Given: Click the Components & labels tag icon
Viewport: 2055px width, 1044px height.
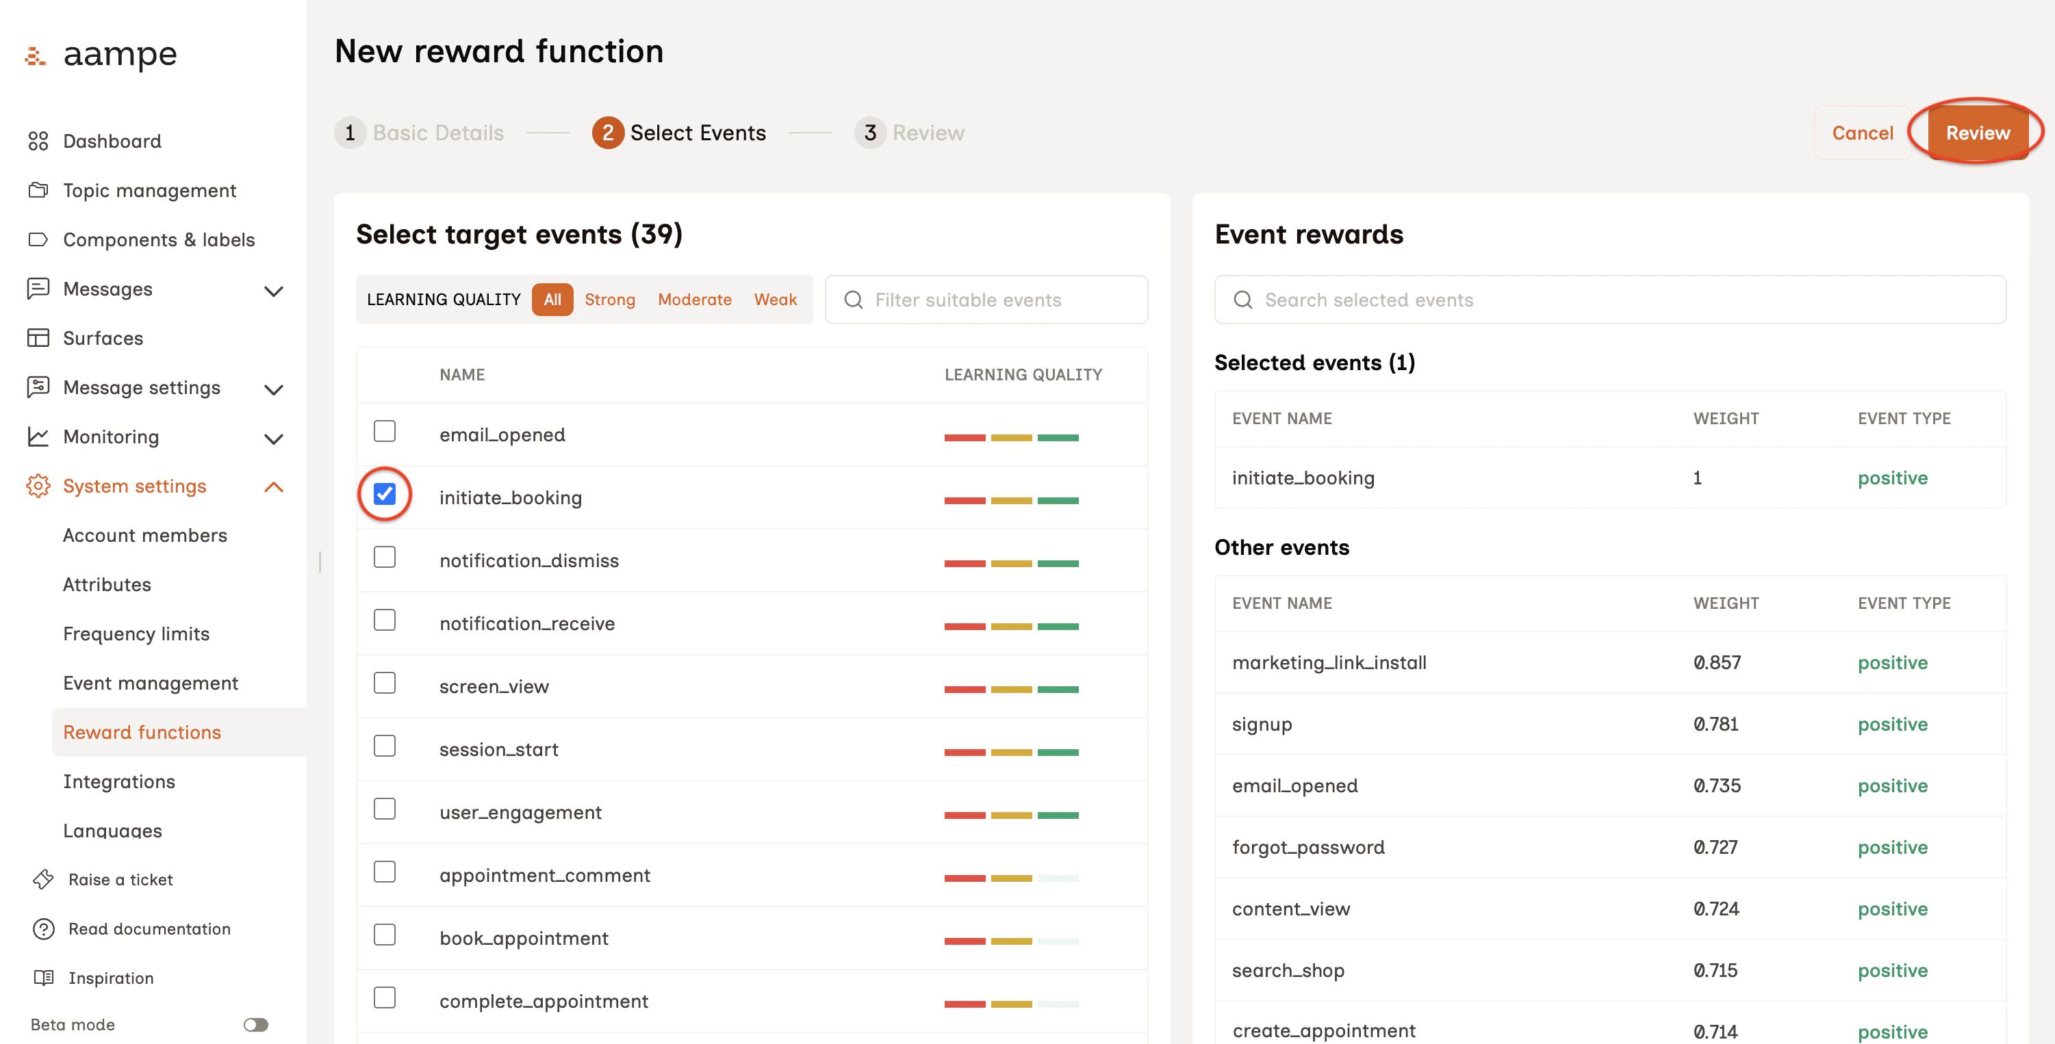Looking at the screenshot, I should (x=38, y=239).
